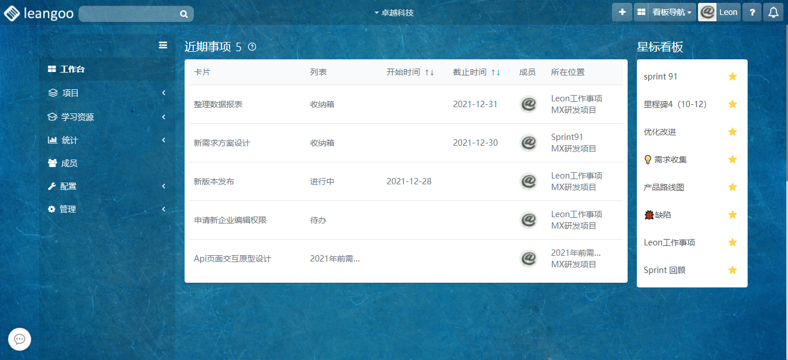Open the Leon工作事项 board link
The height and width of the screenshot is (360, 788).
[x=577, y=98]
